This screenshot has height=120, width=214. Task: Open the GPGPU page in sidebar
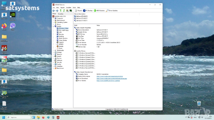(61, 44)
